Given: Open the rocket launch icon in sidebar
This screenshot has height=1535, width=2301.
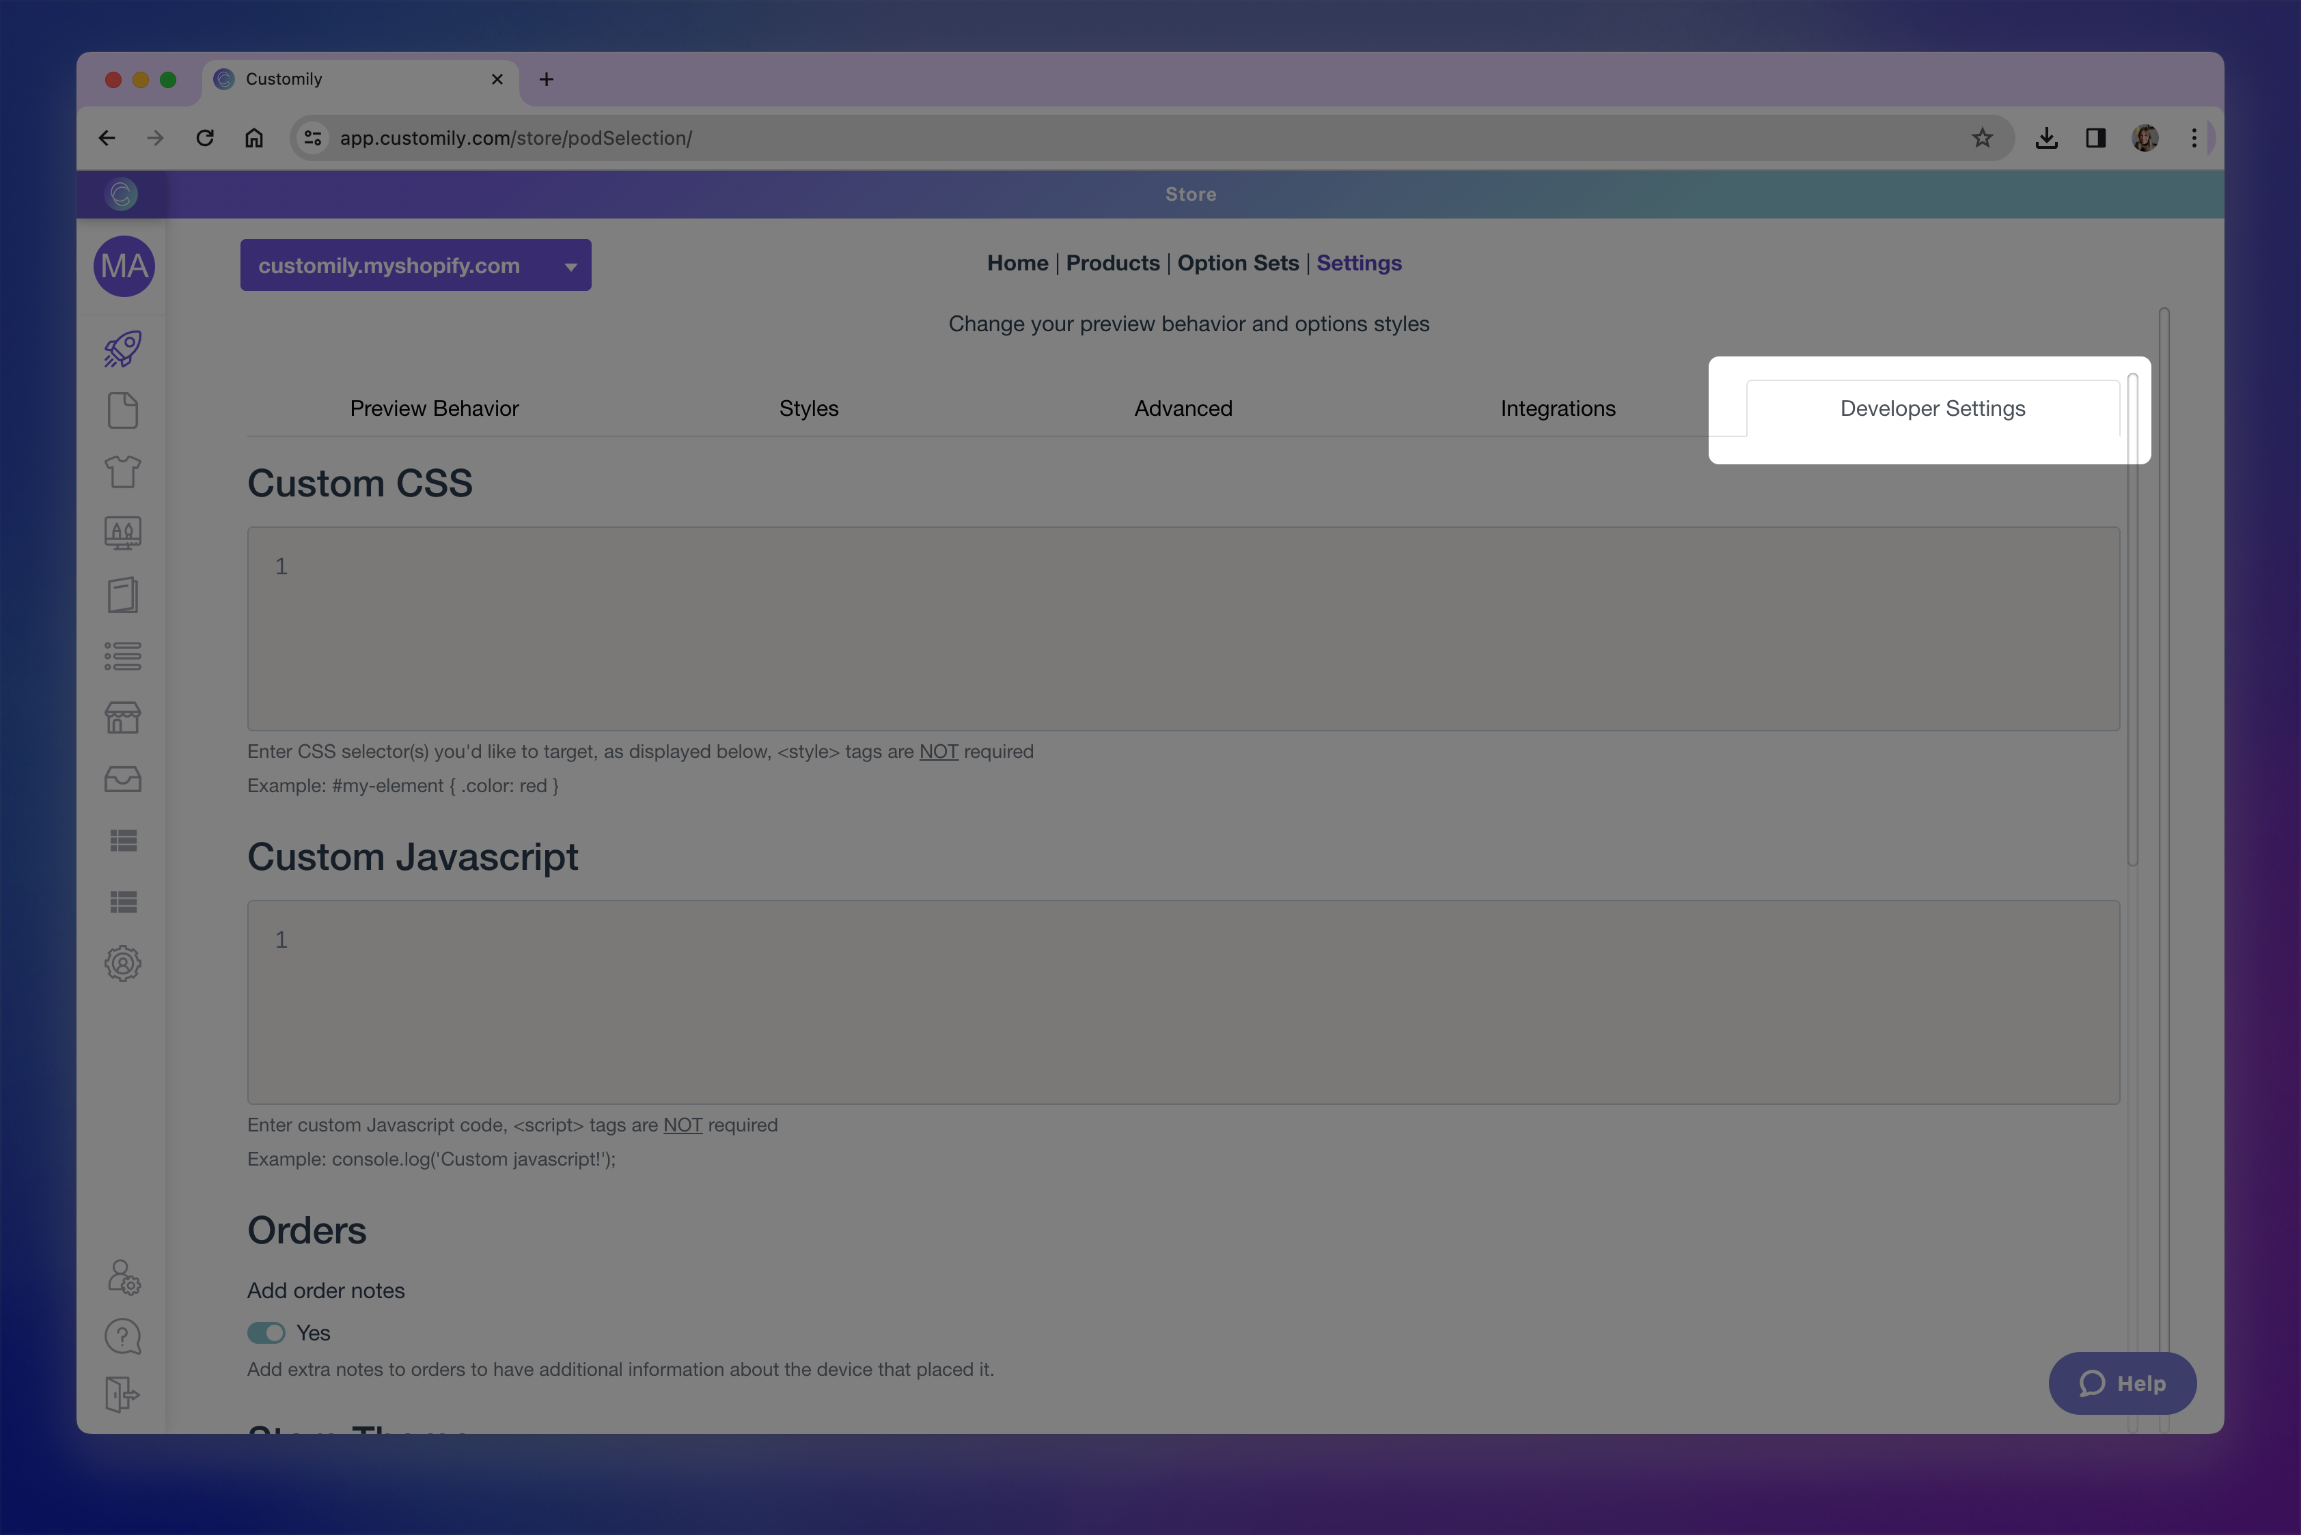Looking at the screenshot, I should click(x=124, y=350).
